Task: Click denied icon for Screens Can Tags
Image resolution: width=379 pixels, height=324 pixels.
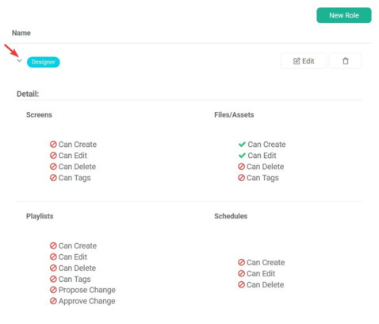Action: (x=53, y=178)
